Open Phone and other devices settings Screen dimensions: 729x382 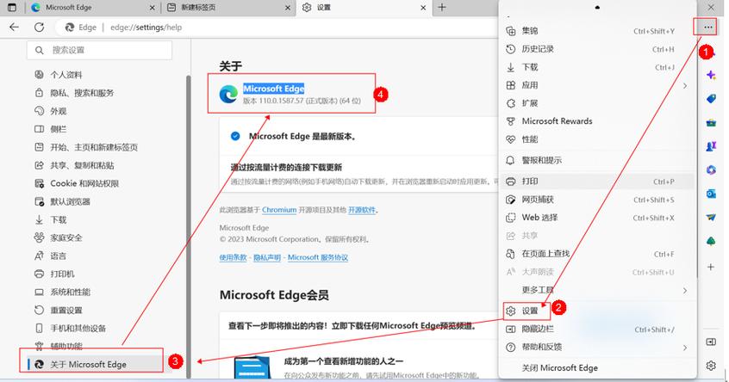point(71,328)
